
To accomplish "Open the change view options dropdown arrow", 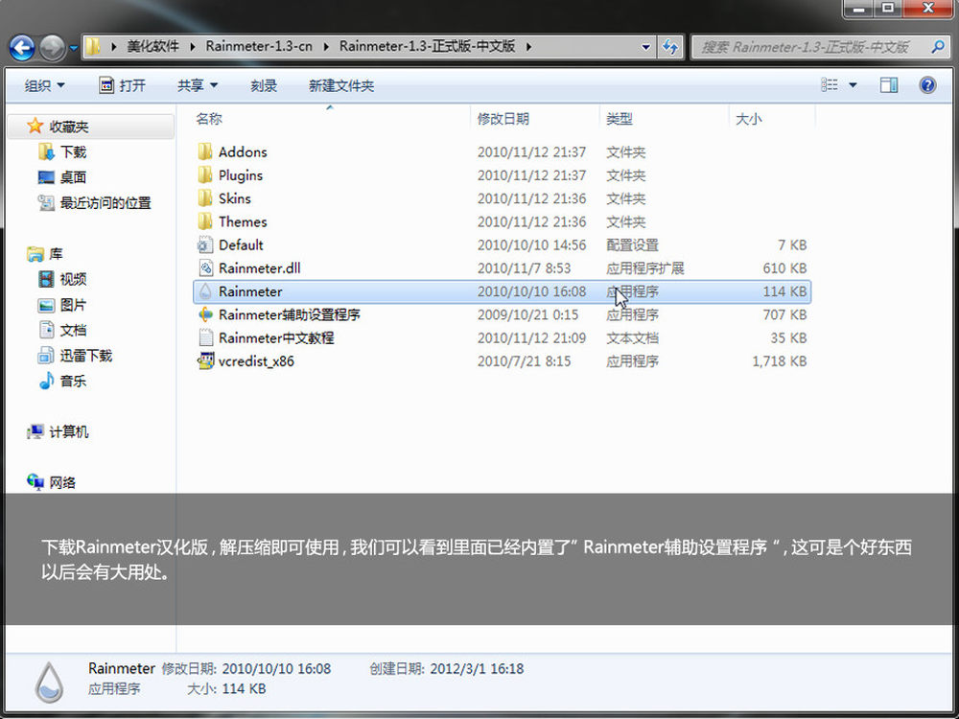I will [853, 85].
